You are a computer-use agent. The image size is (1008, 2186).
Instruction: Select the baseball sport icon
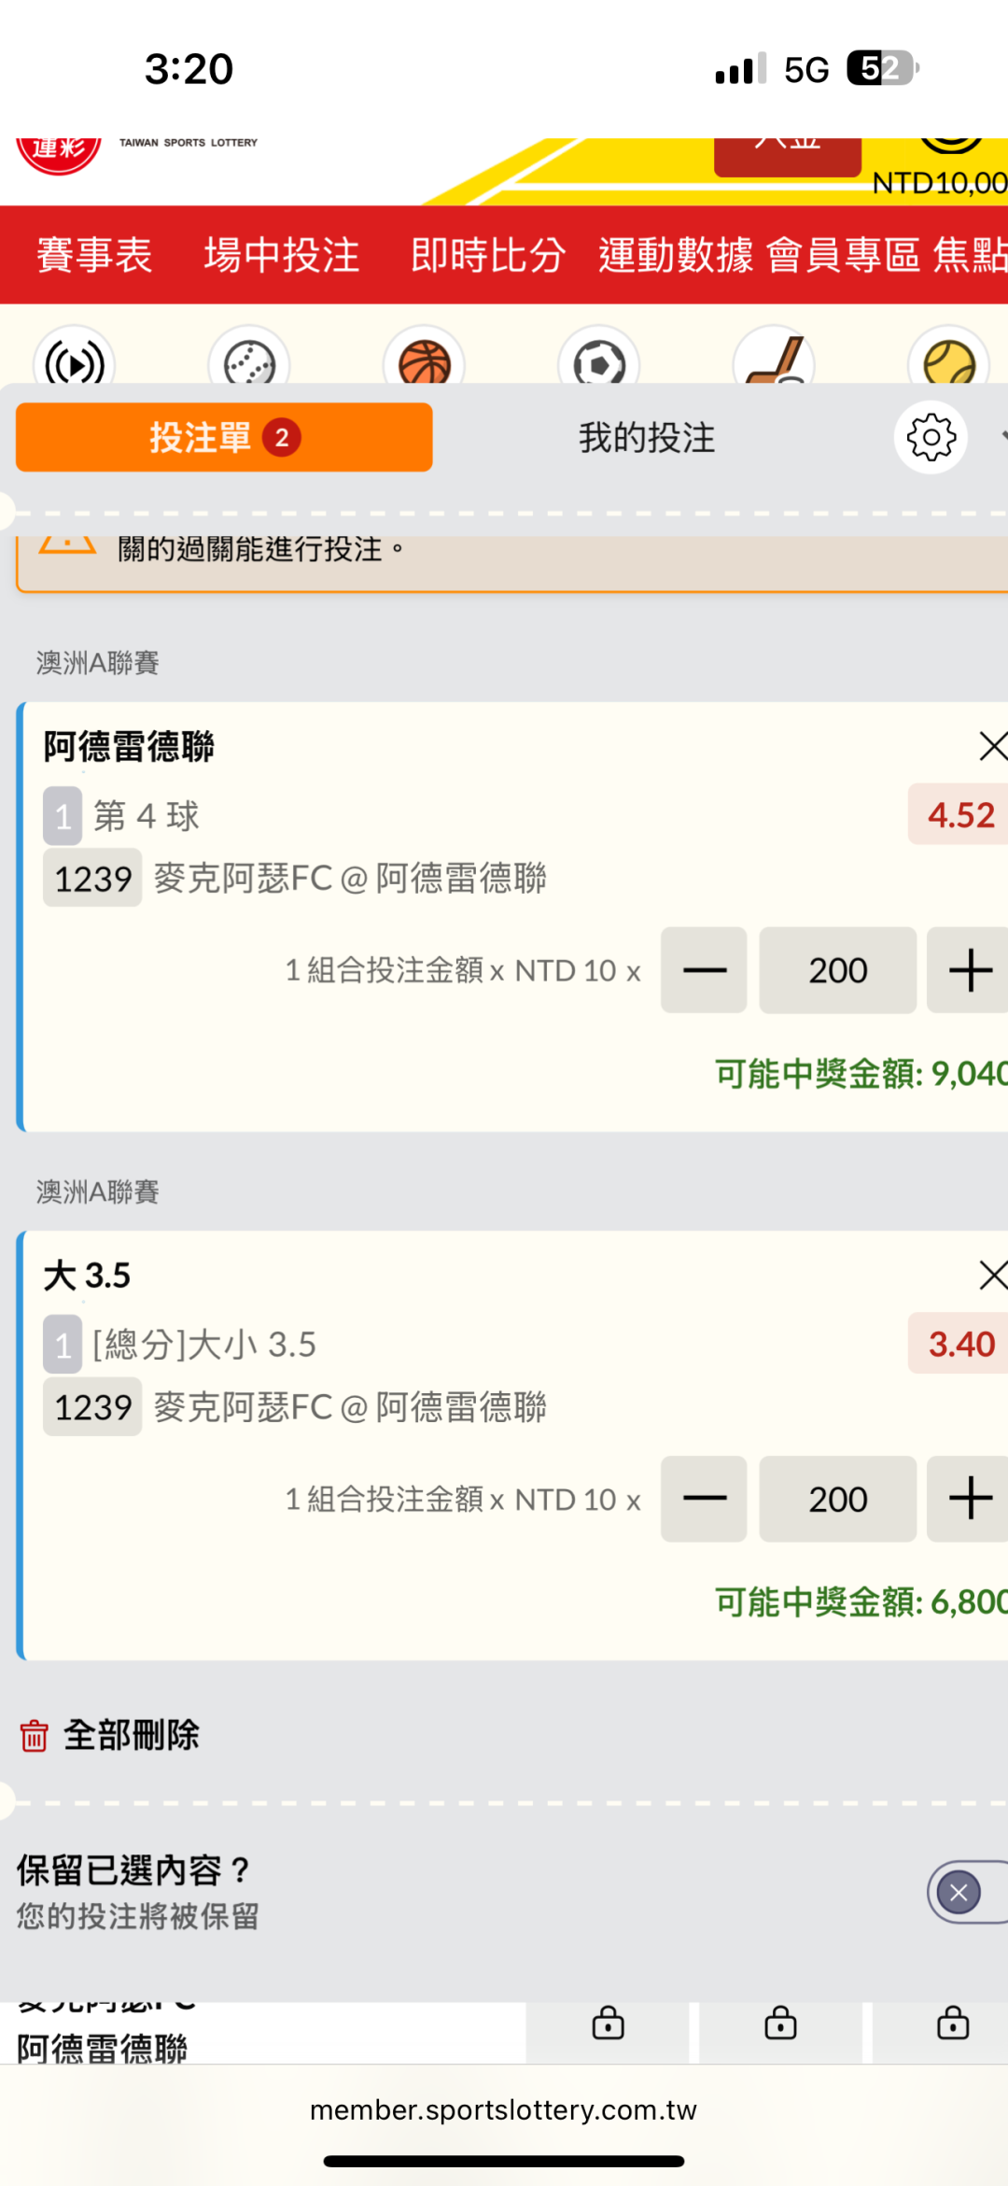click(x=249, y=362)
